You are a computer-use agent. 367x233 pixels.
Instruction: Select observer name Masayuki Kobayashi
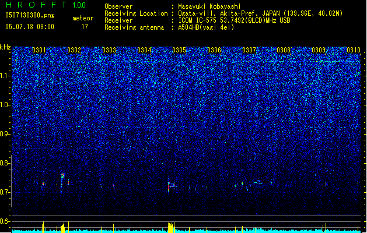tap(209, 6)
